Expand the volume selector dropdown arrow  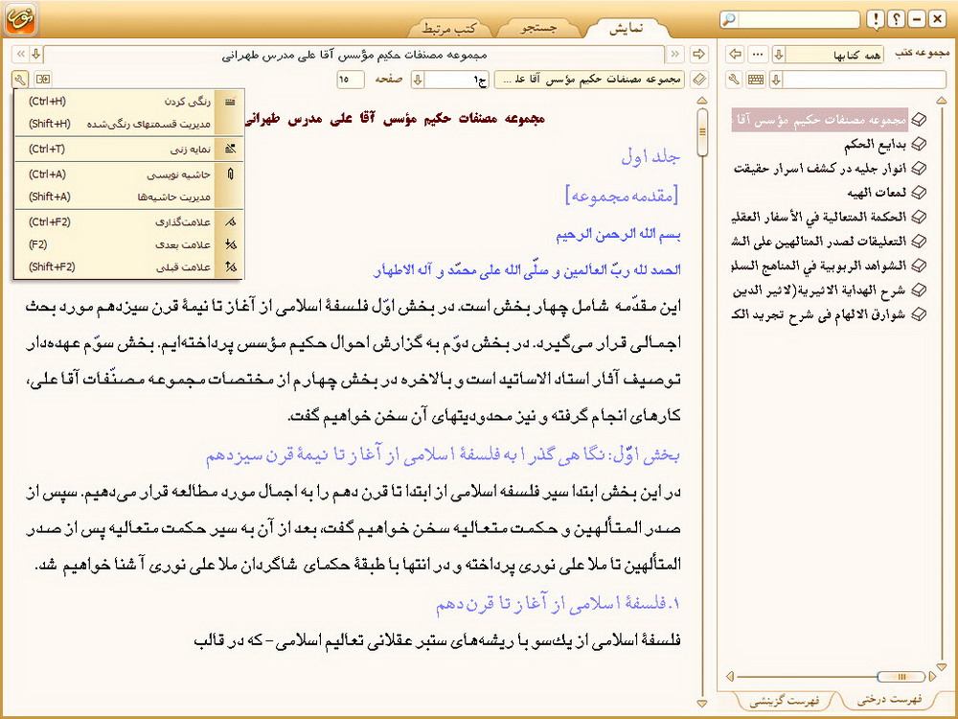pyautogui.click(x=419, y=79)
